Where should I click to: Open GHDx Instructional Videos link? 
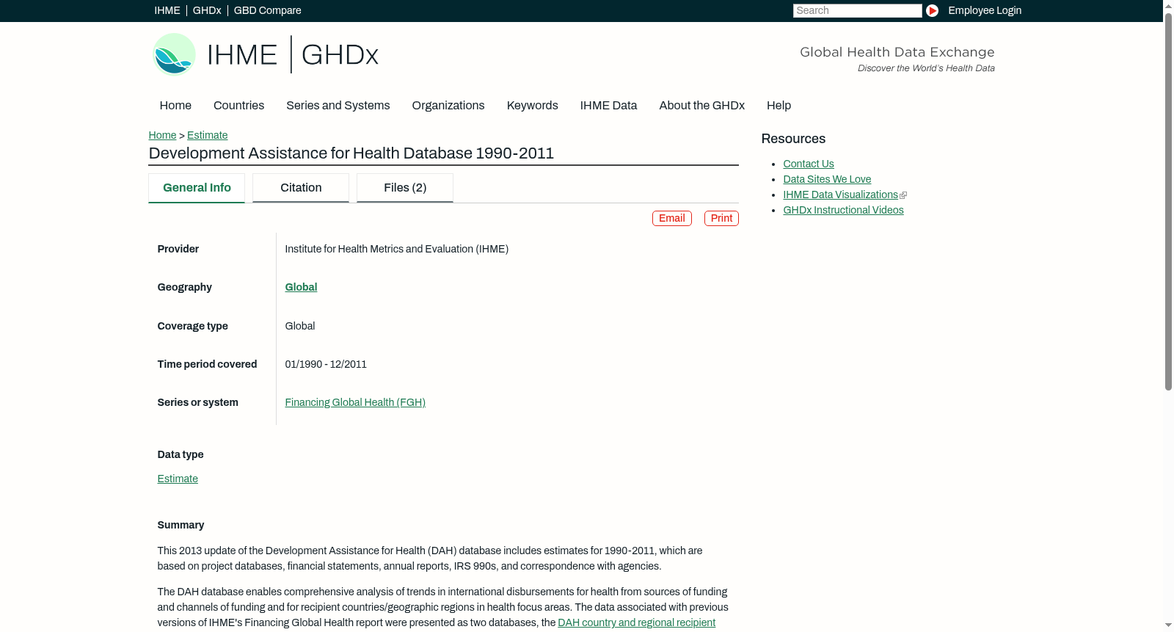(x=843, y=210)
